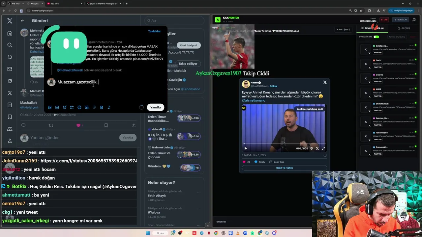The width and height of the screenshot is (422, 237).
Task: Open the Bekleyenler tab in KickMonitor
Action: click(x=373, y=28)
